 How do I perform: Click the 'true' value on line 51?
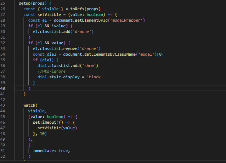pyautogui.click(x=63, y=151)
